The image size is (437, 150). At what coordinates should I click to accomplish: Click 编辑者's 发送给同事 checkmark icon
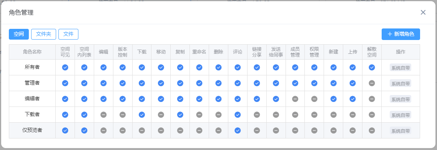pyautogui.click(x=276, y=99)
